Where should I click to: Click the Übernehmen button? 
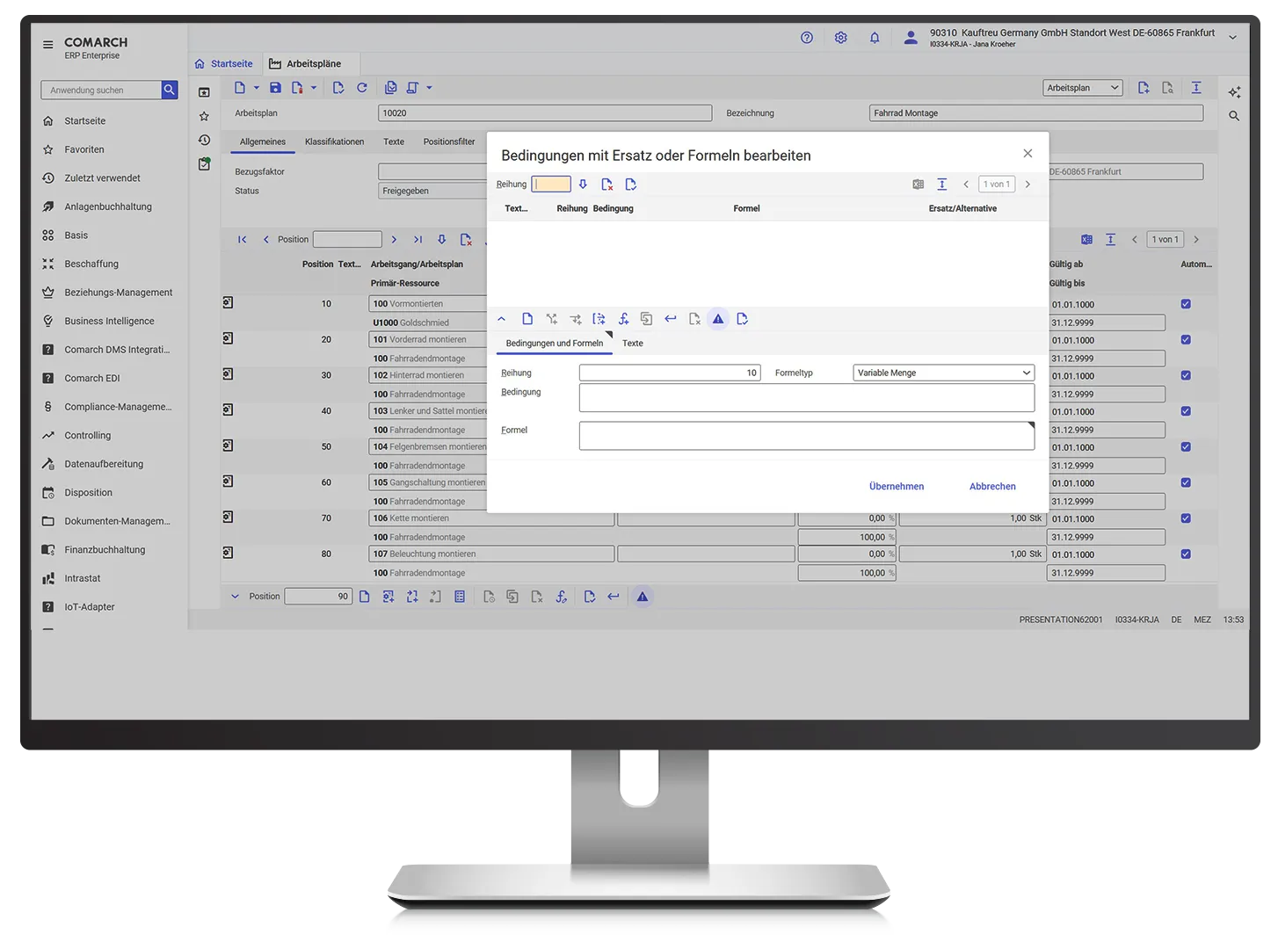[x=897, y=486]
